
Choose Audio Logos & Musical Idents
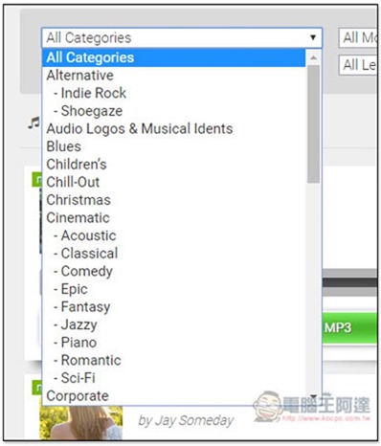[174, 129]
